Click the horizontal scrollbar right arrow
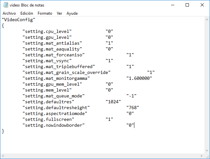Viewport: 210px width, 159px height. pyautogui.click(x=201, y=156)
